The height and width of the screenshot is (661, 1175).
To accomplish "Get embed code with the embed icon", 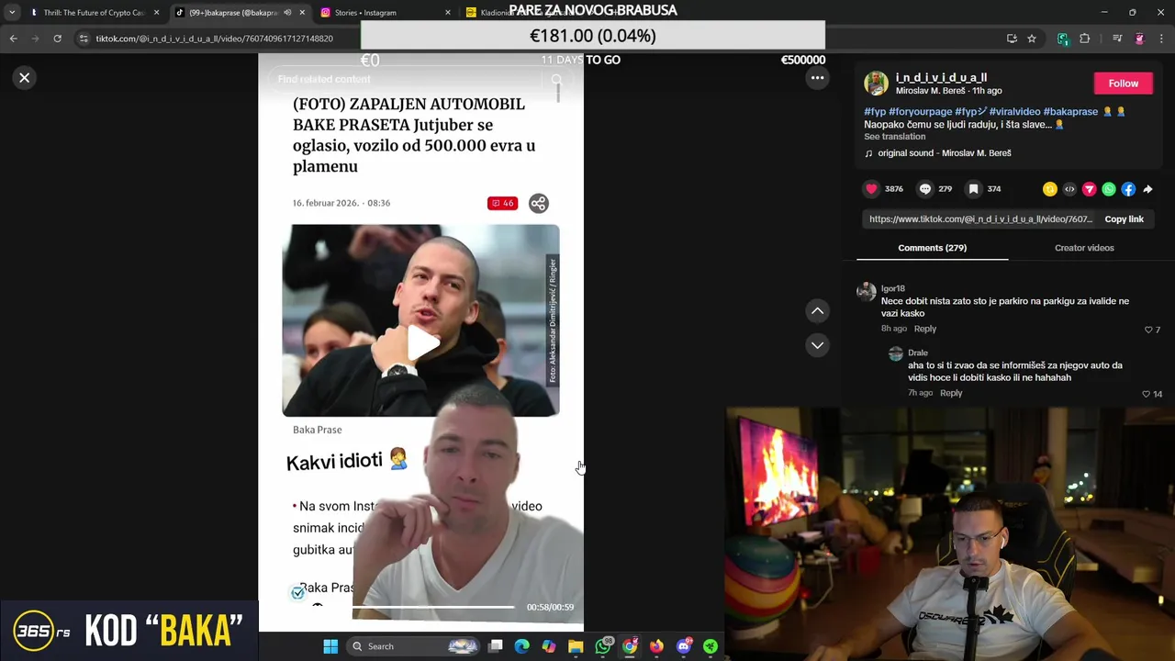I will pyautogui.click(x=1069, y=189).
